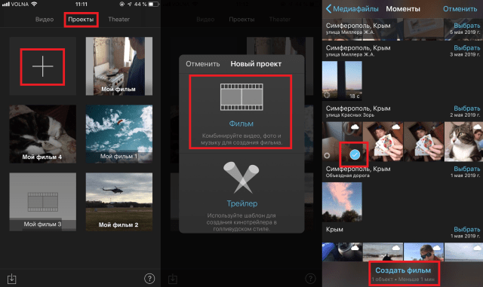483x287 pixels.
Task: Select the Трейлер spotlight icon
Action: [x=241, y=178]
